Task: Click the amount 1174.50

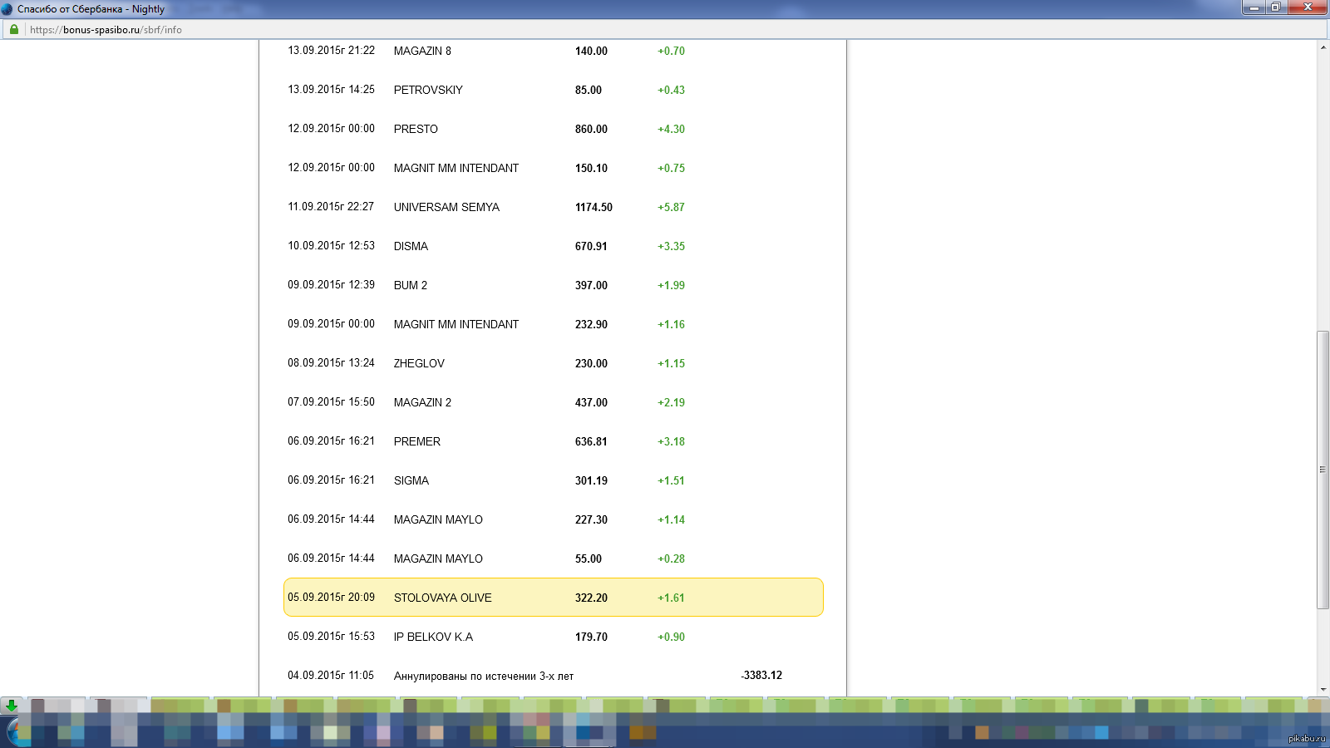Action: 594,207
